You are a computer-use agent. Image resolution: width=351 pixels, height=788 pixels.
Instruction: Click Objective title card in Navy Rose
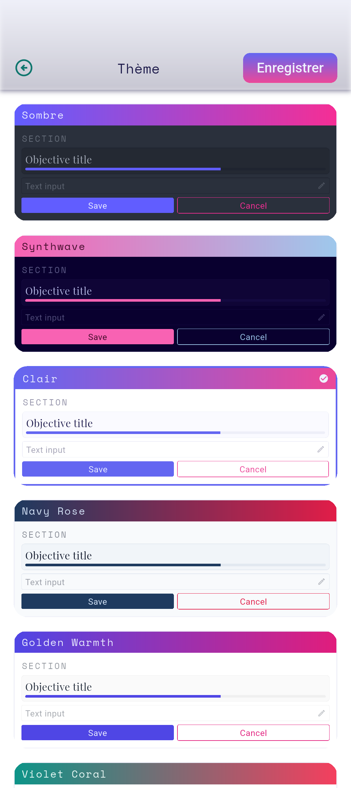tap(175, 557)
